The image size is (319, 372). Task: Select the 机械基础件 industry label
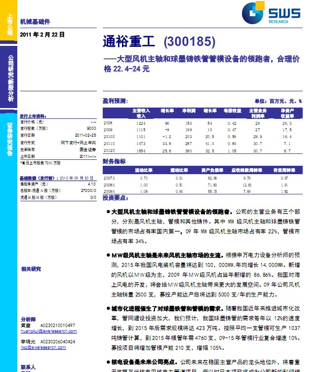[35, 22]
